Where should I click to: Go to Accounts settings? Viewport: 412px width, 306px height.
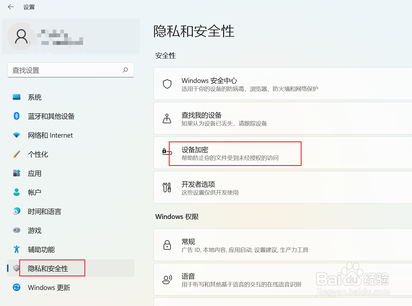(x=35, y=193)
